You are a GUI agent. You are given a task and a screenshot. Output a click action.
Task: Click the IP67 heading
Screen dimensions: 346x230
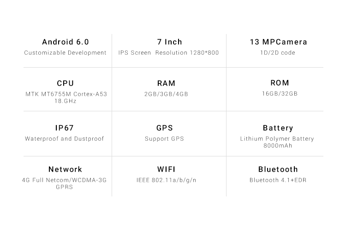(65, 128)
